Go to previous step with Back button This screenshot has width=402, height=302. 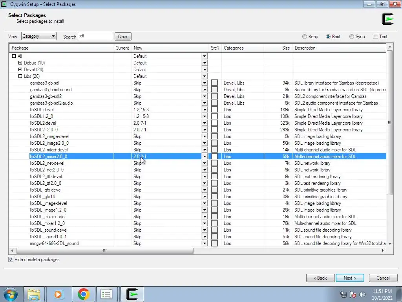(320, 278)
